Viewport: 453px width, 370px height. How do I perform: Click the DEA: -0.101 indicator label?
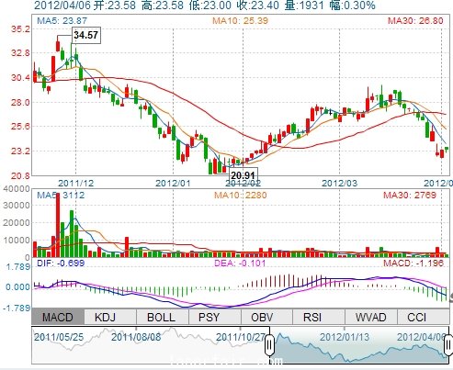240,263
